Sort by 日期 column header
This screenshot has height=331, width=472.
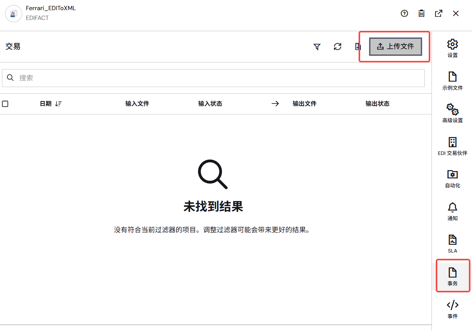(51, 104)
